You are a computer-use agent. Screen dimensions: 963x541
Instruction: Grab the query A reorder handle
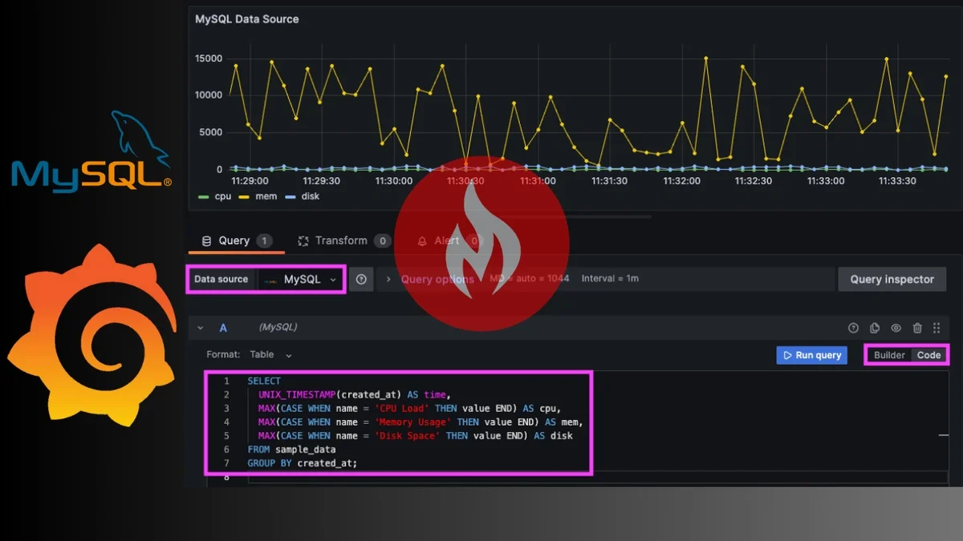point(937,328)
